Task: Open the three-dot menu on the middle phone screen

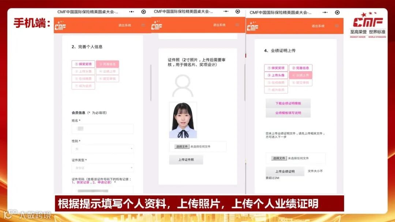Action: (x=226, y=11)
